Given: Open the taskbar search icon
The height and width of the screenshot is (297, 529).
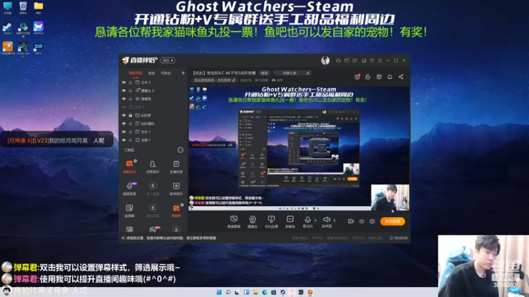Looking at the screenshot, I should point(228,292).
